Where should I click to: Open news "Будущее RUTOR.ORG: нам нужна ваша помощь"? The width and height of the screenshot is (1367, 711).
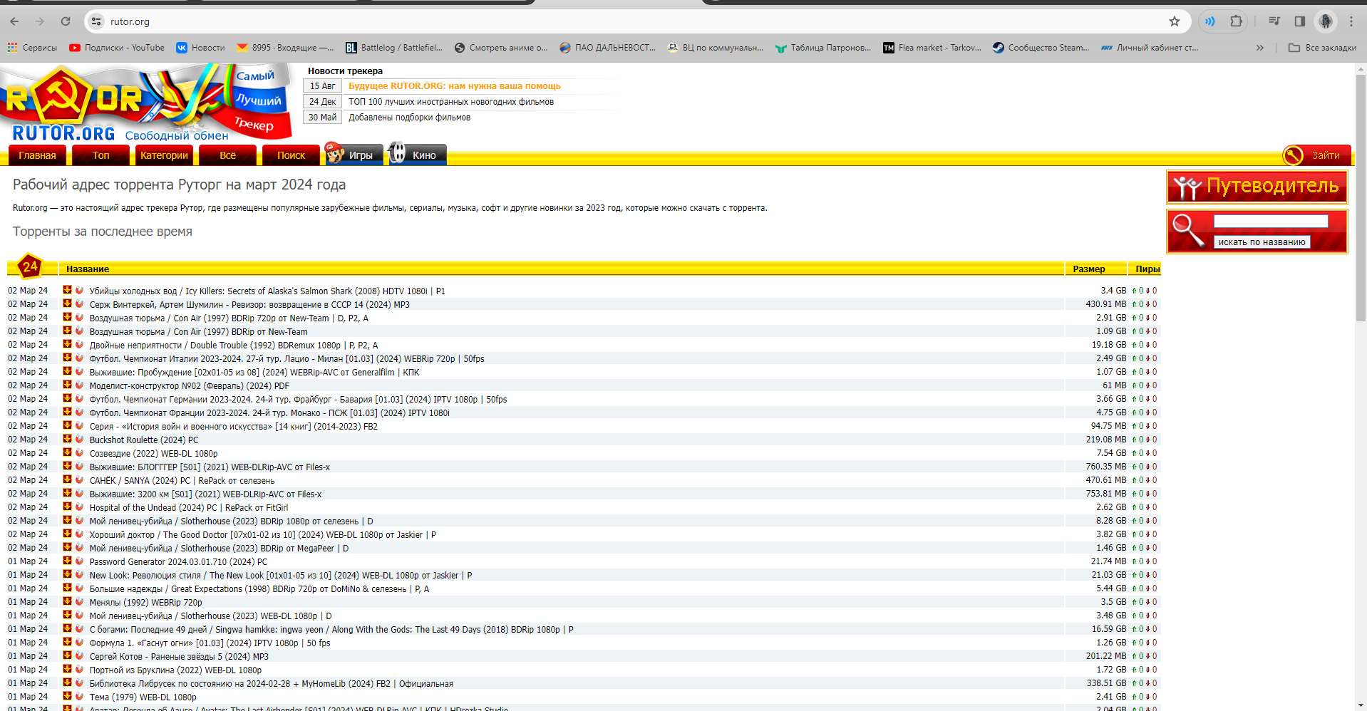coord(455,86)
